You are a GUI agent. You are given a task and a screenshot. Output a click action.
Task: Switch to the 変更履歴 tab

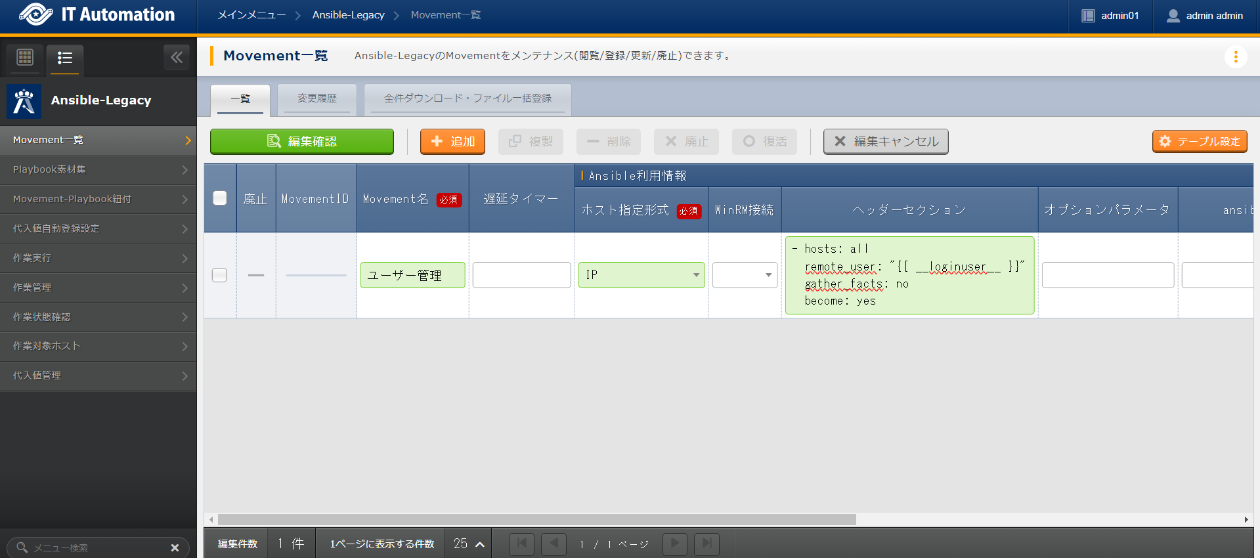(x=316, y=98)
